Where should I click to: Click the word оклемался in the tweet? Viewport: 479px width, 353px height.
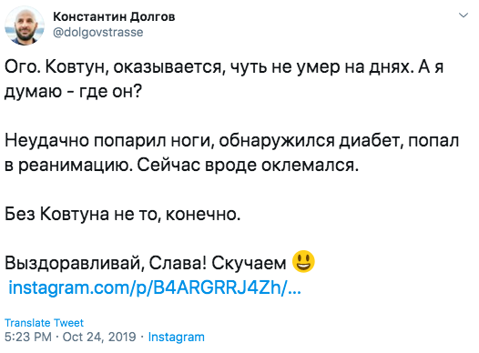click(x=310, y=166)
